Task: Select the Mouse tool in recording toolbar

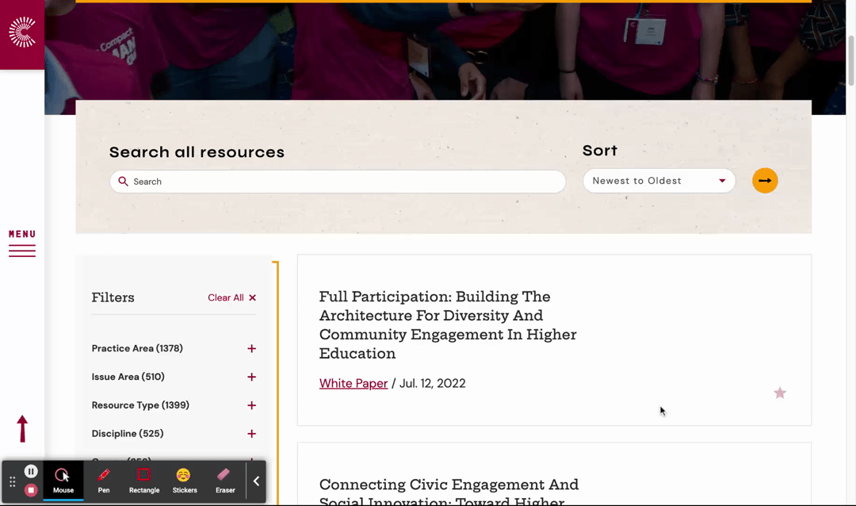Action: pyautogui.click(x=63, y=481)
